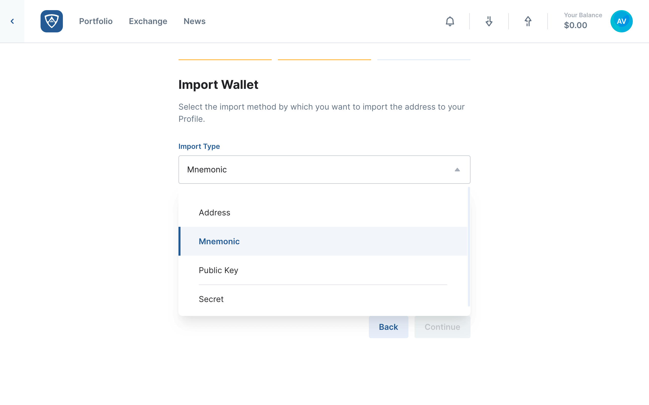Click the dropdown list scrollbar
The height and width of the screenshot is (405, 649).
pyautogui.click(x=469, y=247)
